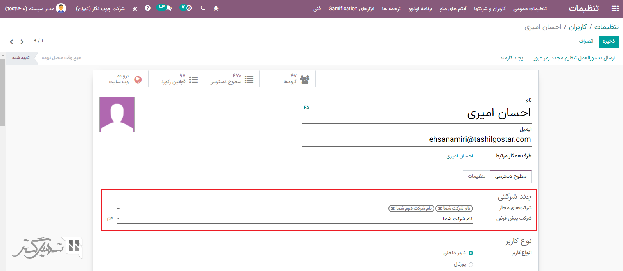623x271 pixels.
Task: Click the phone icon in top bar
Action: (202, 8)
